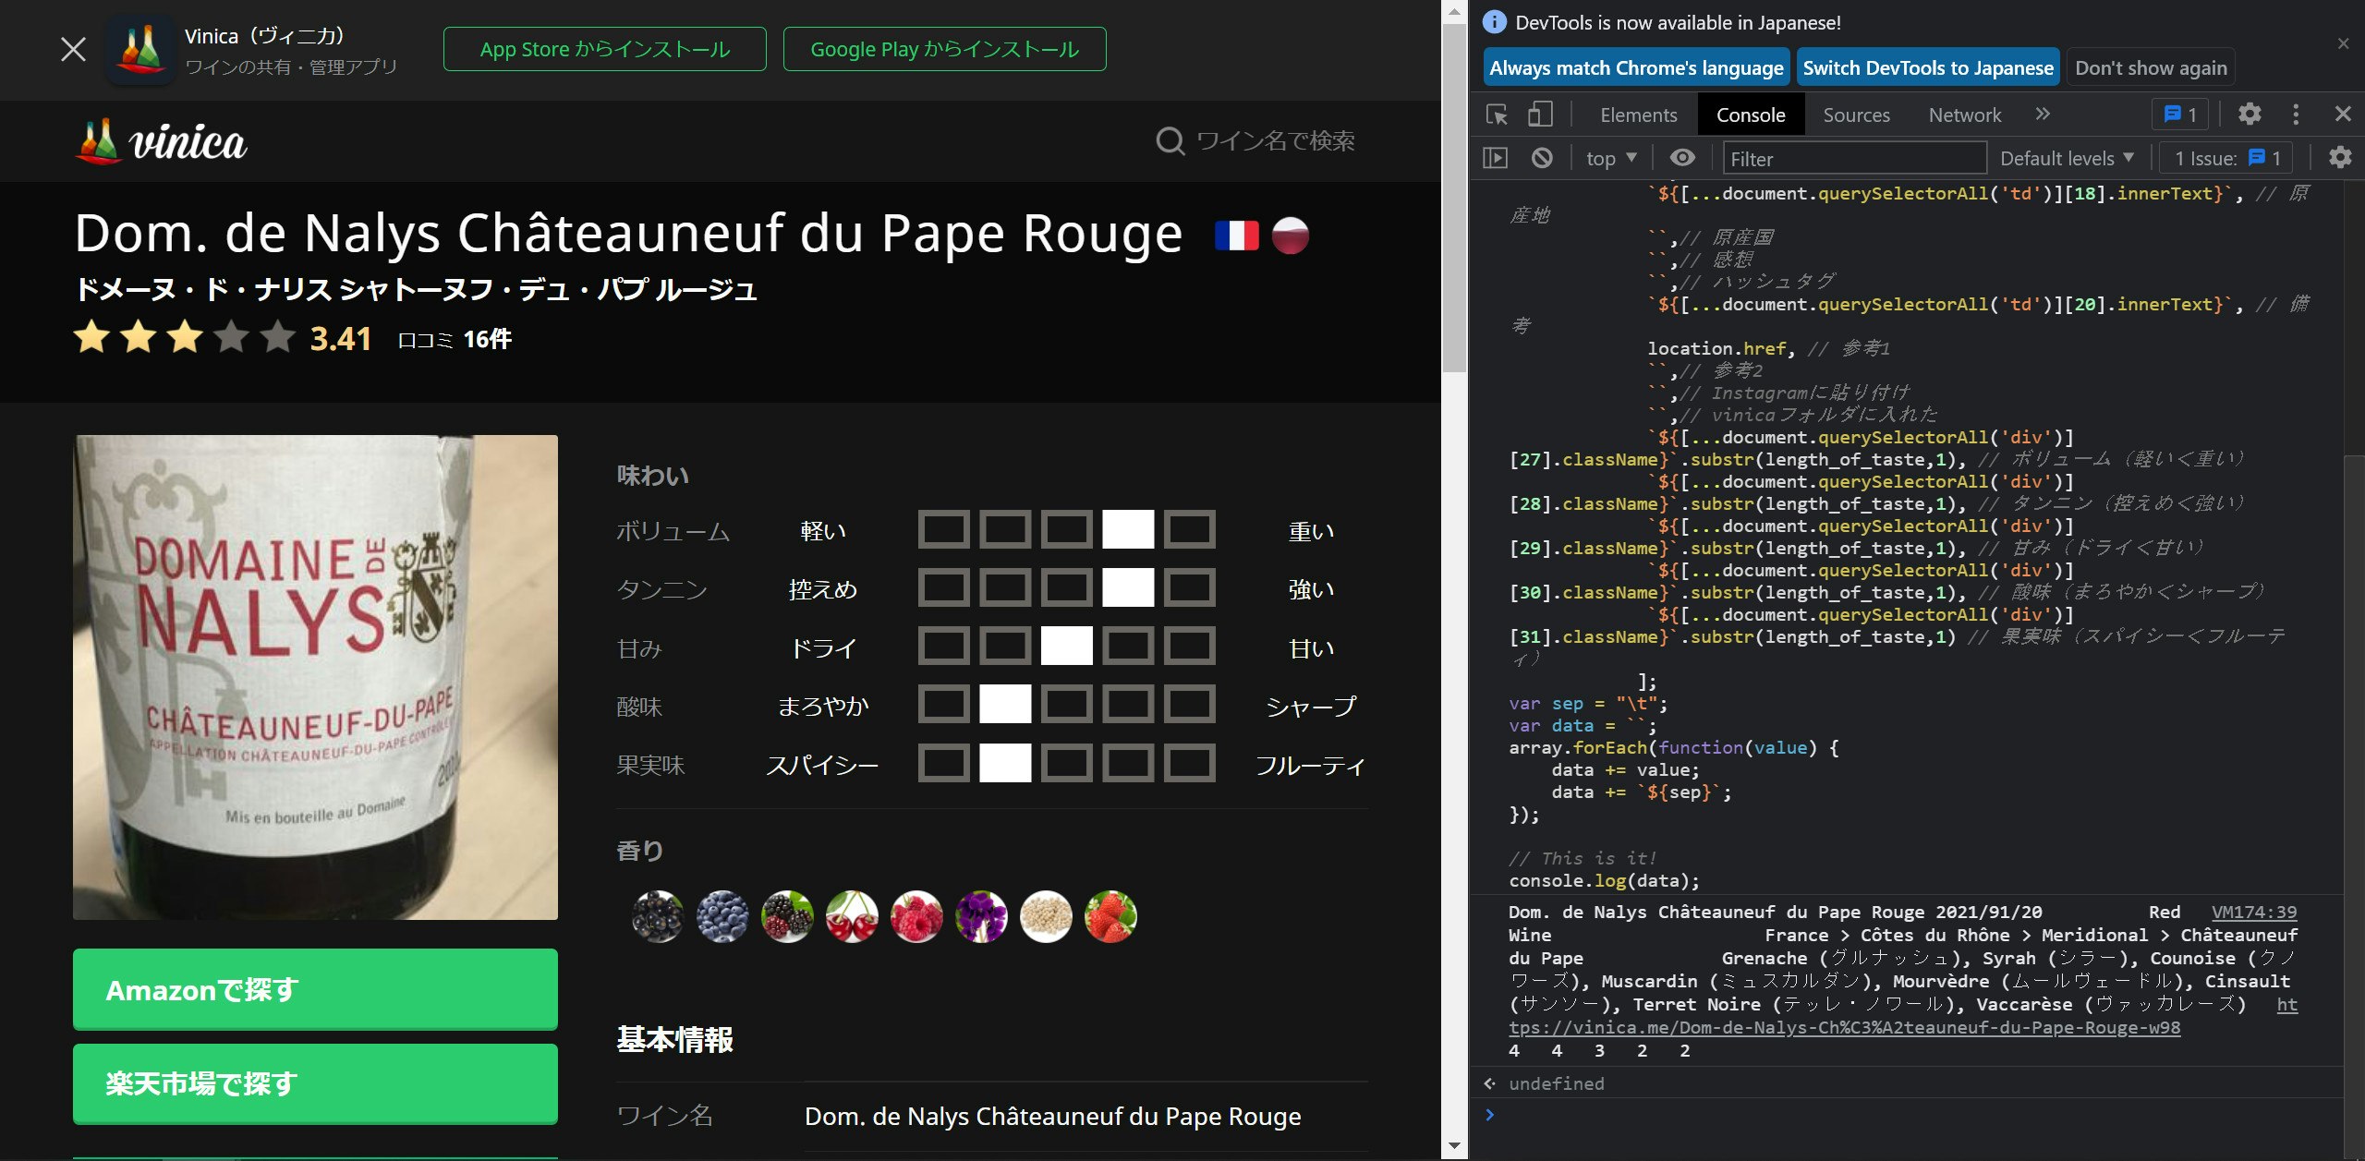Open the Default levels dropdown

coord(2067,158)
